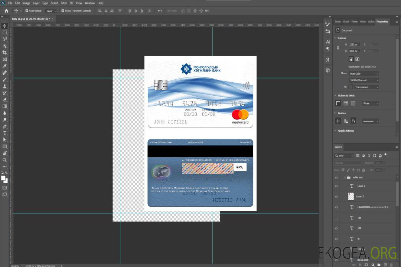The width and height of the screenshot is (401, 267).
Task: Select the Rectangular Marquee tool
Action: 4,33
